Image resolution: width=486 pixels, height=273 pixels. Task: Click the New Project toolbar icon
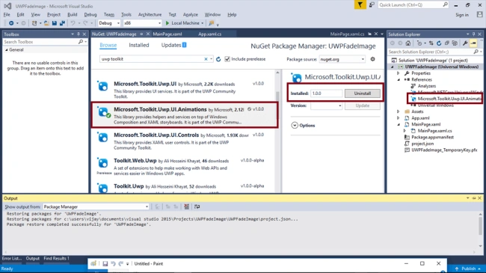[x=34, y=23]
